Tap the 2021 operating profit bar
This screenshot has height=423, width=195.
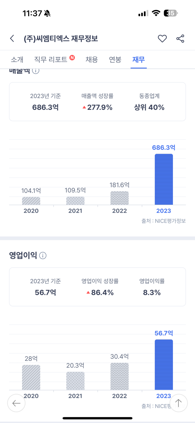point(75,381)
